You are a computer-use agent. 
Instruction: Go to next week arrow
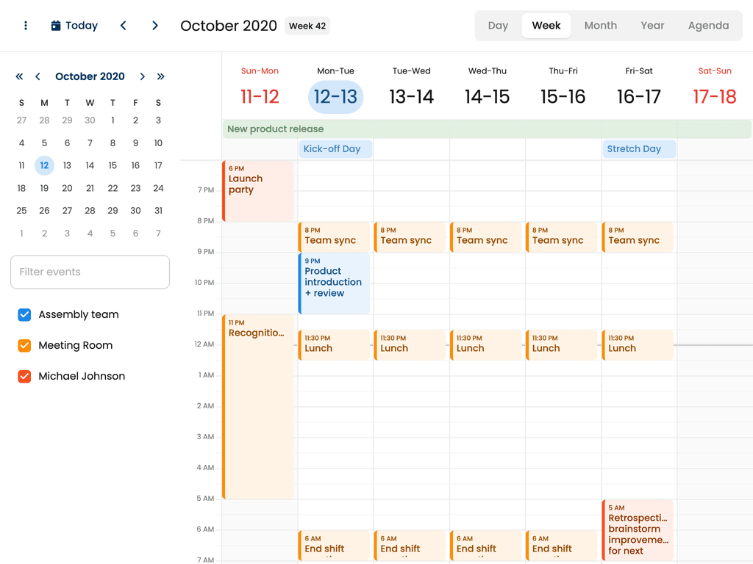154,26
